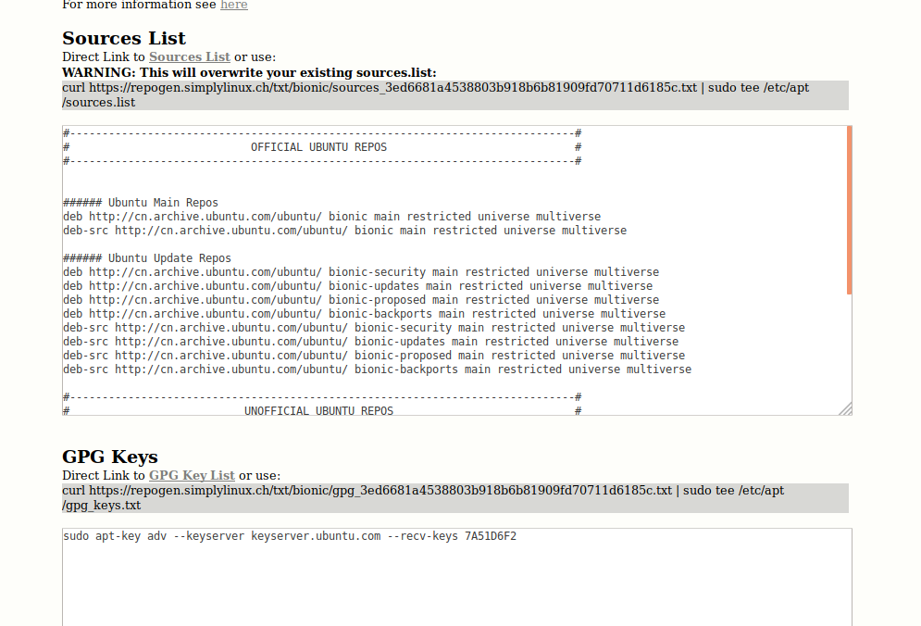Click the deb bionic-proposed line

[x=361, y=300]
